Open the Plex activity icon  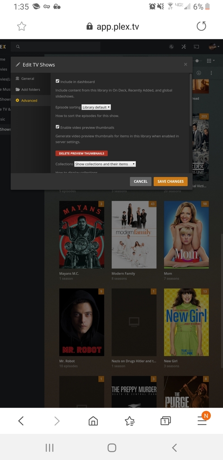click(171, 47)
